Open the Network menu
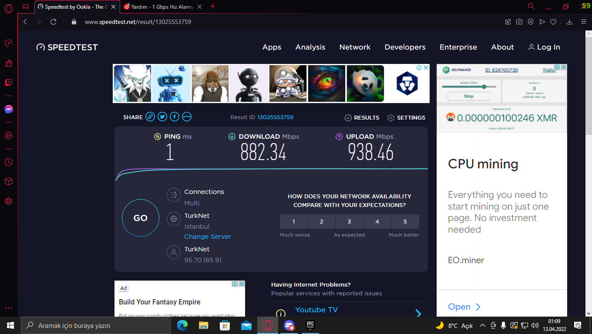The image size is (592, 334). pos(355,47)
